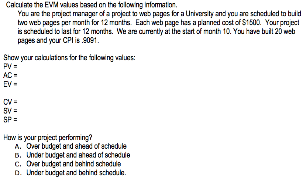Select answer option A, over budget and ahead
This screenshot has width=303, height=179.
pos(71,146)
